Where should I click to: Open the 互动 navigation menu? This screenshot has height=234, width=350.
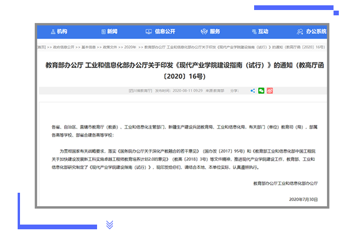pyautogui.click(x=260, y=32)
